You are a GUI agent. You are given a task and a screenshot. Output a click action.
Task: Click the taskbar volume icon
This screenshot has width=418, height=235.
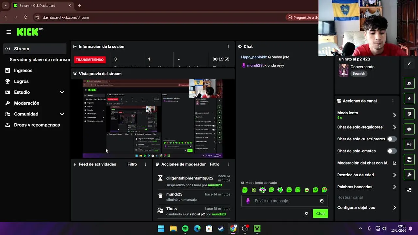pos(384,228)
